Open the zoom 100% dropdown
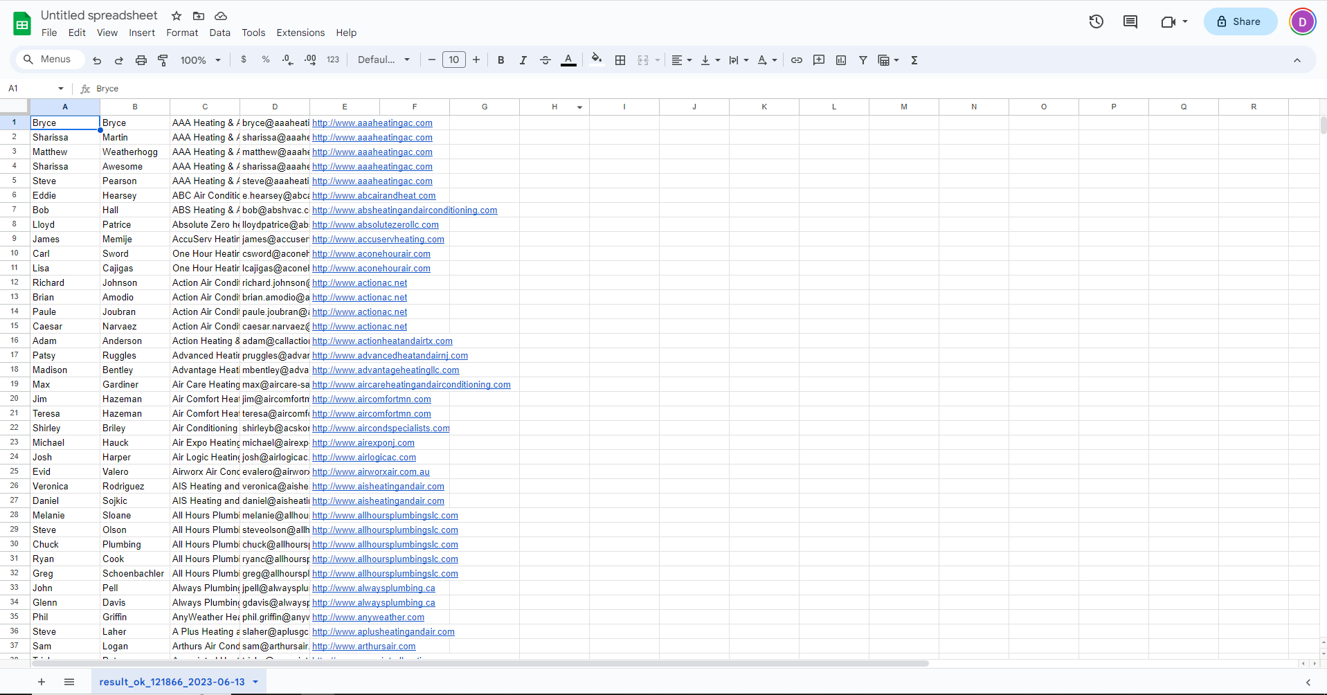 201,60
